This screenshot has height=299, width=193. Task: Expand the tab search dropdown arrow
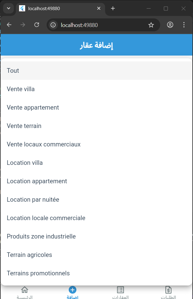[8, 8]
